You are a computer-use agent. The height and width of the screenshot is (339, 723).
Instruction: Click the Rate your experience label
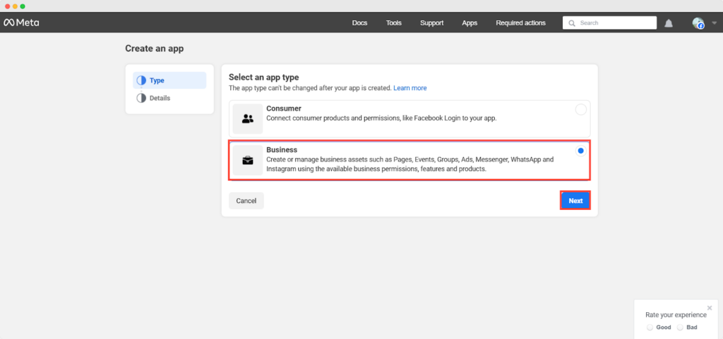point(676,315)
